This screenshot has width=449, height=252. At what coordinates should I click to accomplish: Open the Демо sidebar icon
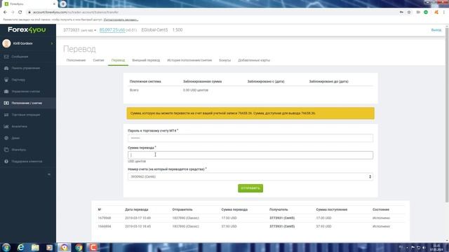[x=6, y=138]
